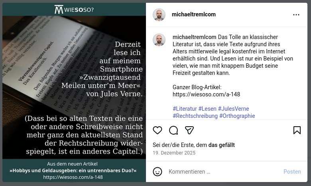The height and width of the screenshot is (186, 311).
Task: Open emoji picker smiley icon
Action: pyautogui.click(x=157, y=172)
